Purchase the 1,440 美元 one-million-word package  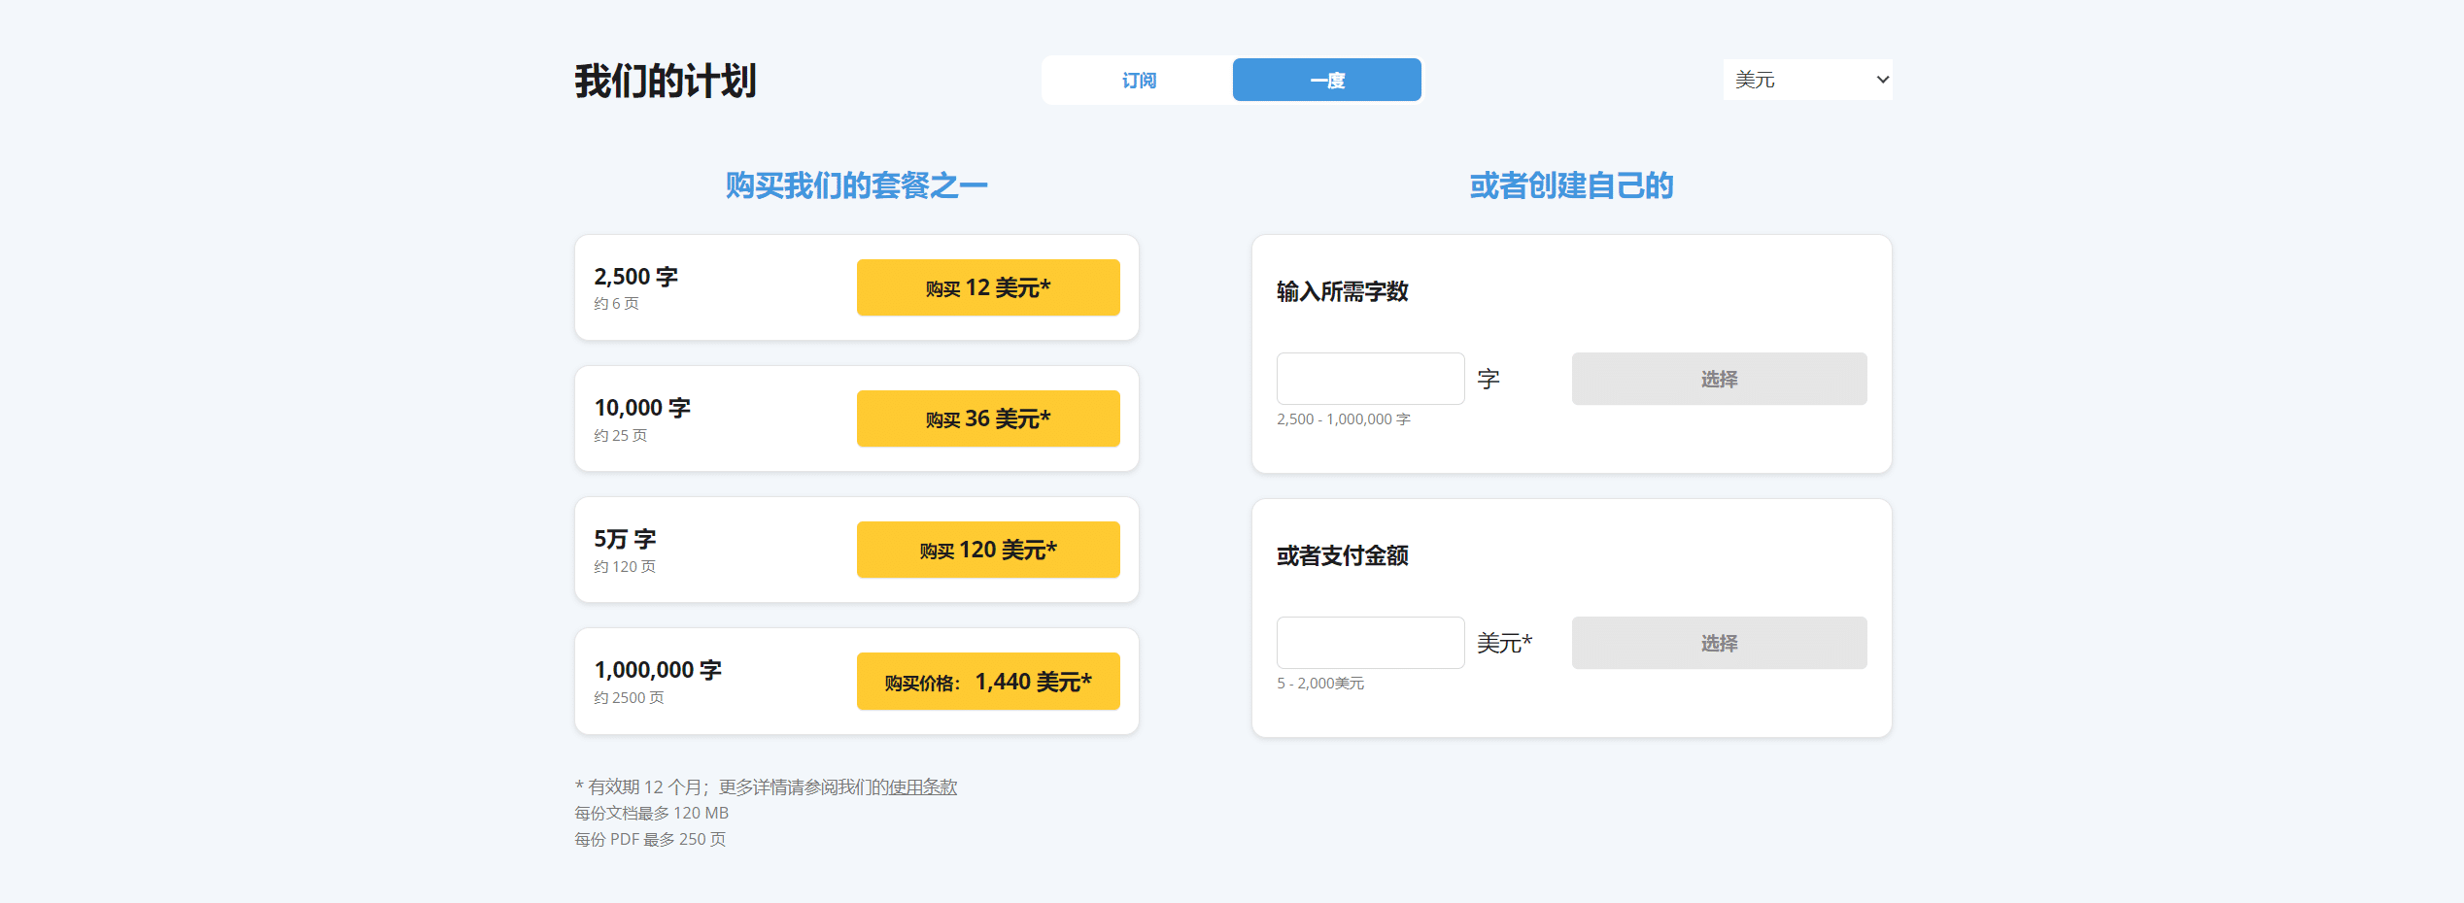987,682
